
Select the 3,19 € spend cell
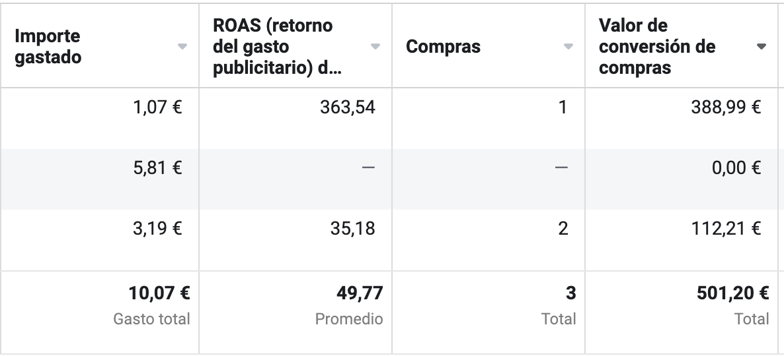[157, 228]
